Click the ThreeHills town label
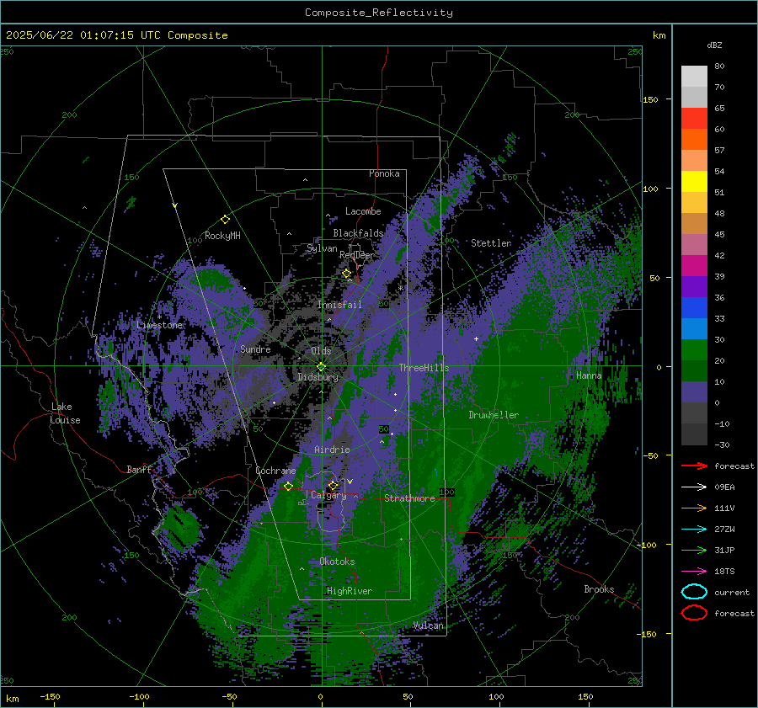 (x=424, y=368)
